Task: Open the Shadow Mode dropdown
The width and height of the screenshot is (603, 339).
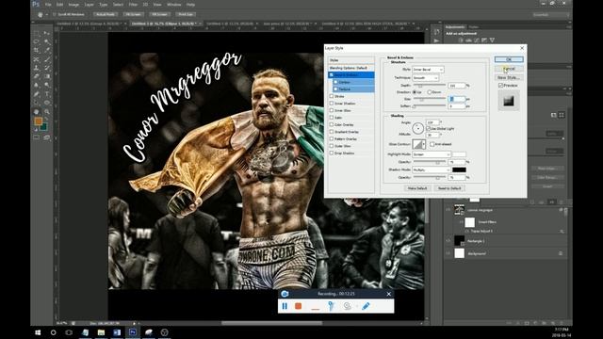Action: (x=432, y=169)
